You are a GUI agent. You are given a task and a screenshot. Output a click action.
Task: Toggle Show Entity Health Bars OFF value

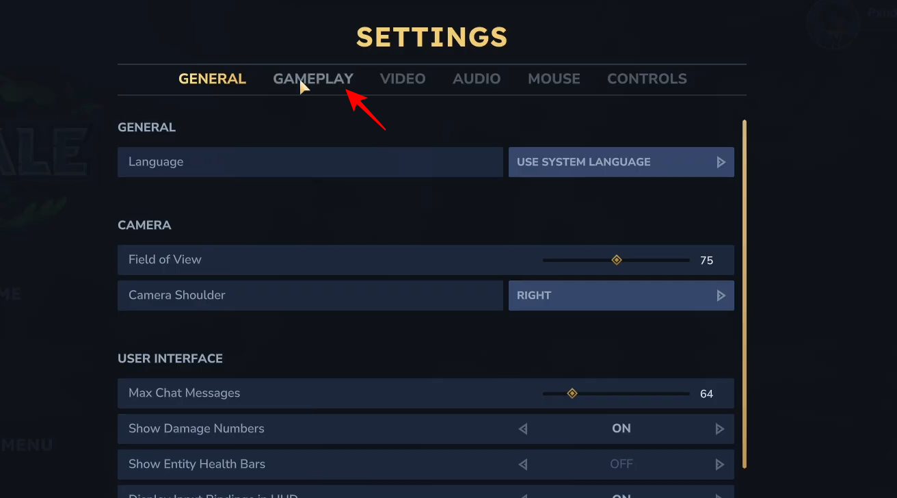pyautogui.click(x=621, y=464)
